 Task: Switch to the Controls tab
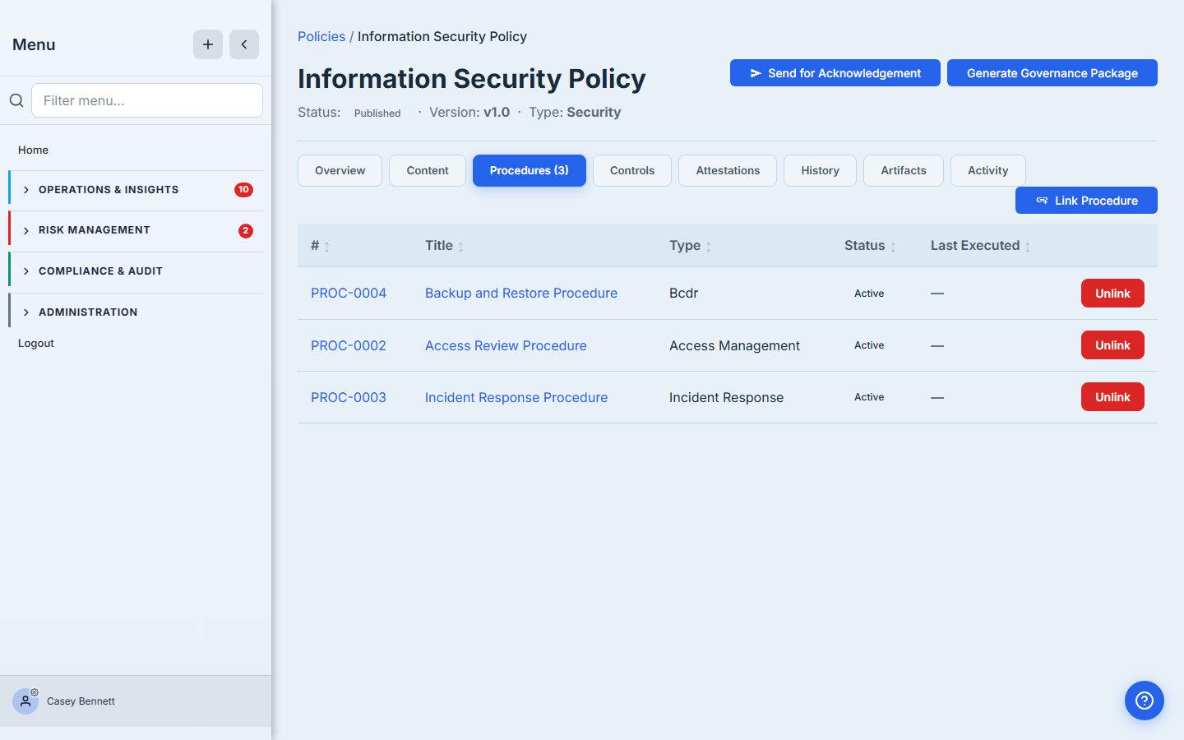tap(632, 170)
